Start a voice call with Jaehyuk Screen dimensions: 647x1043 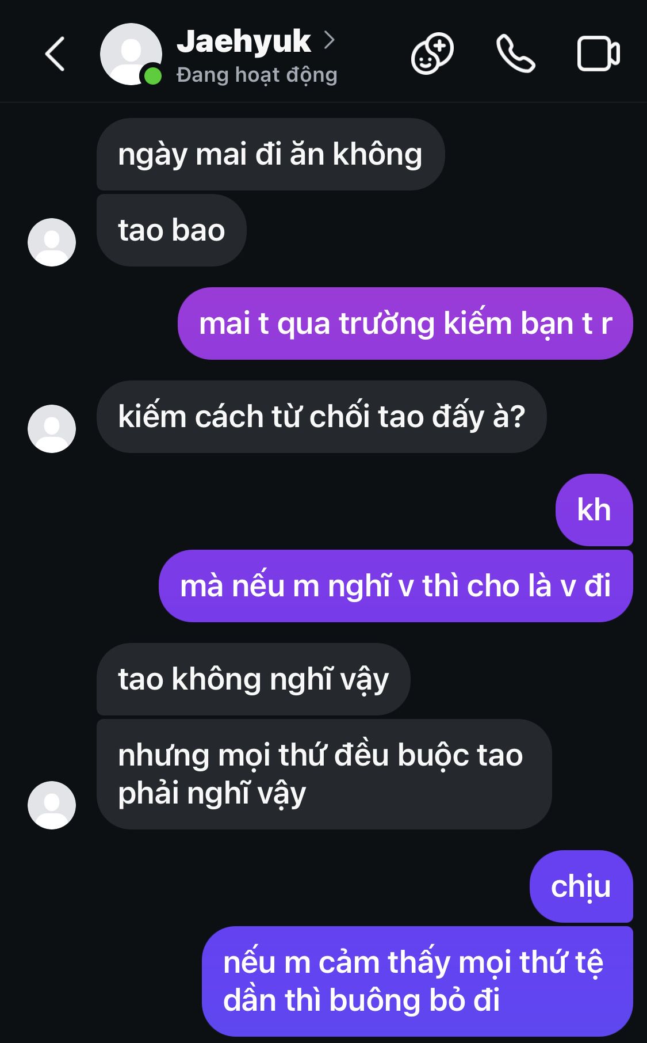[x=516, y=54]
